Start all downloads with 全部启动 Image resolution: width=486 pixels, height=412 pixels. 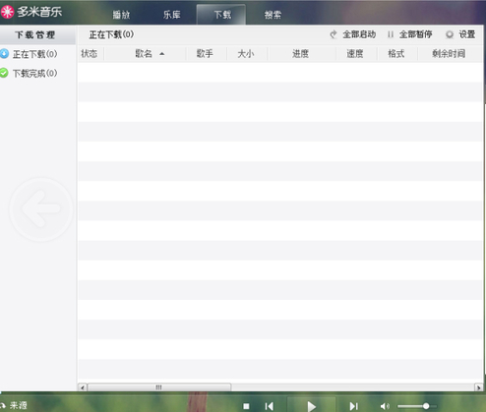(359, 34)
